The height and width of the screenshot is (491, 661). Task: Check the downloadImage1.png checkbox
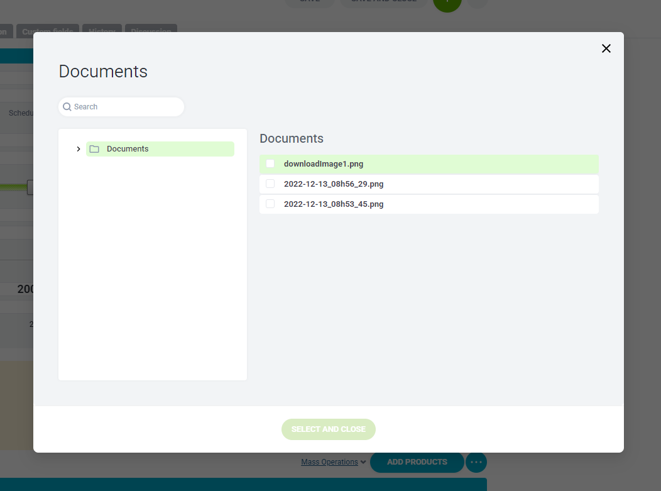point(270,163)
